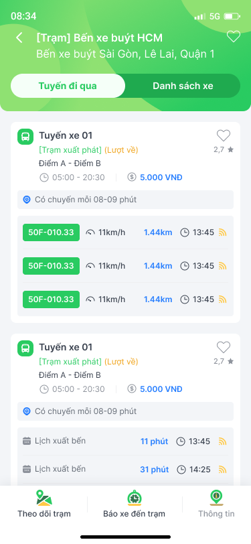The image size is (251, 544).
Task: Select third 50F-010.33 license plate badge
Action: 51,299
